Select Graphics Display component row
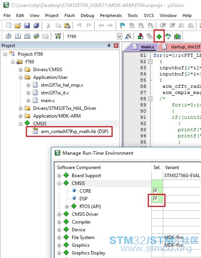This screenshot has width=201, height=258. 89,253
